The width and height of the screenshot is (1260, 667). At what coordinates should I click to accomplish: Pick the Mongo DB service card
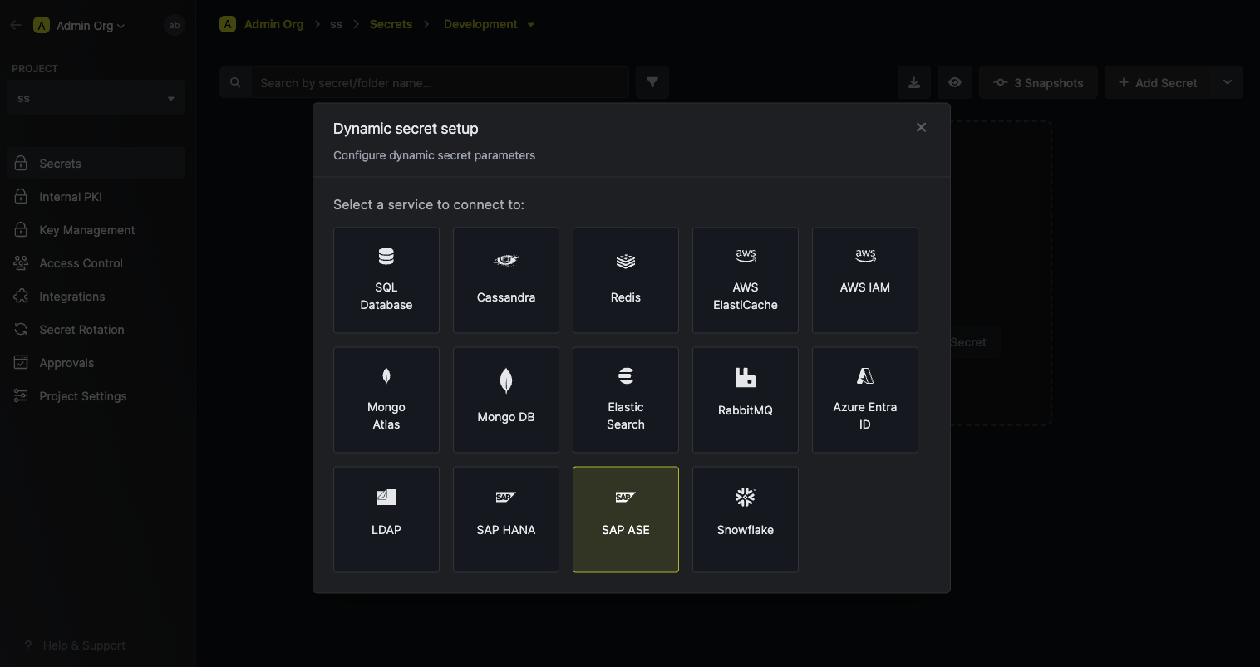506,400
